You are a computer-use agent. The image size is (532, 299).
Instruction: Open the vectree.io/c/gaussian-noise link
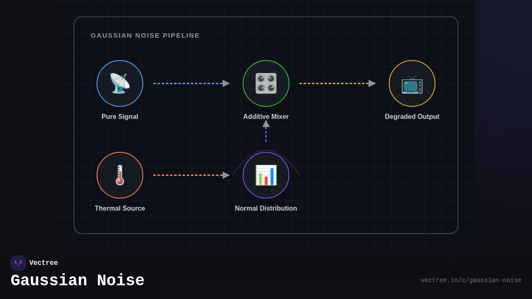[471, 280]
